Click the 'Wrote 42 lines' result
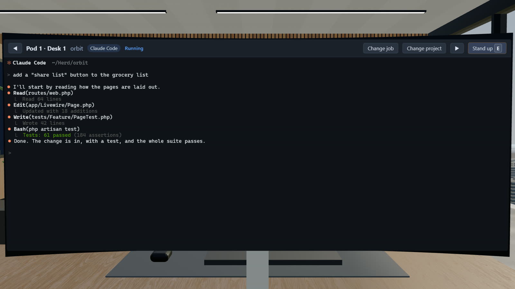Image resolution: width=515 pixels, height=289 pixels. tap(43, 123)
